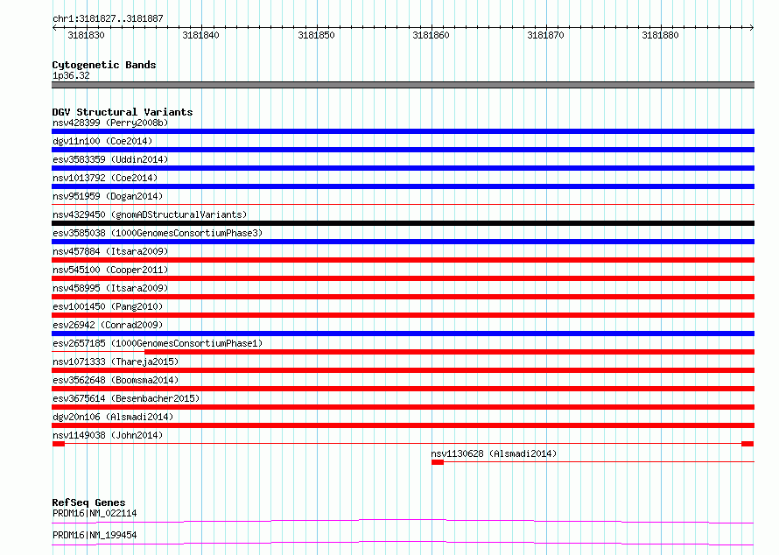Open variant nsv1149038 (John2014)
779x555 pixels.
click(x=108, y=435)
